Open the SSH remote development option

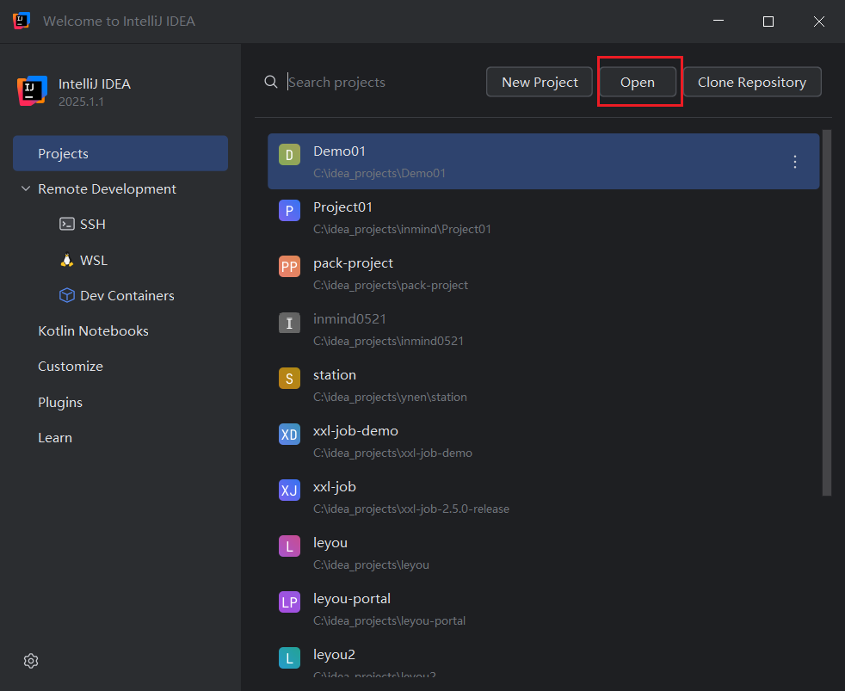(x=93, y=225)
